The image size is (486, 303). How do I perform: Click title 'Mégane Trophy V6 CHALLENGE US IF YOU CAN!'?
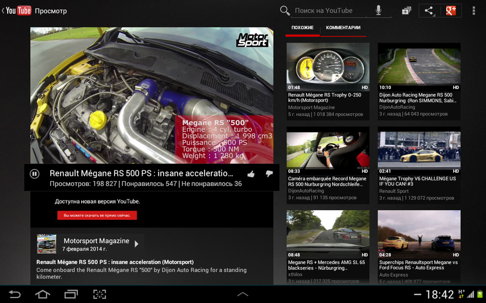tap(417, 181)
